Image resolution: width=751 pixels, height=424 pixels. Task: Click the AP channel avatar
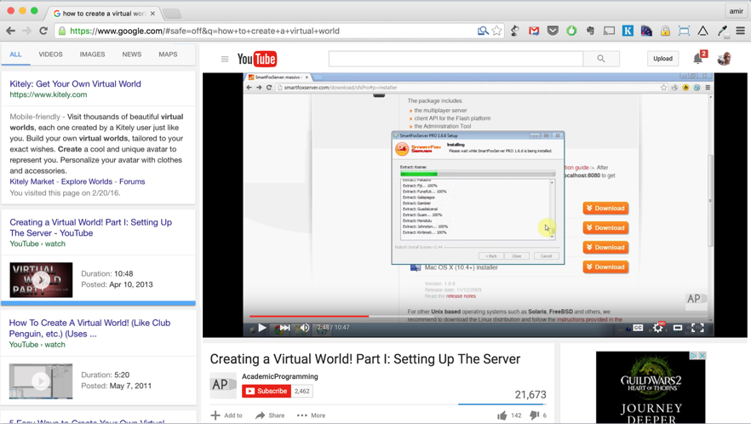223,385
